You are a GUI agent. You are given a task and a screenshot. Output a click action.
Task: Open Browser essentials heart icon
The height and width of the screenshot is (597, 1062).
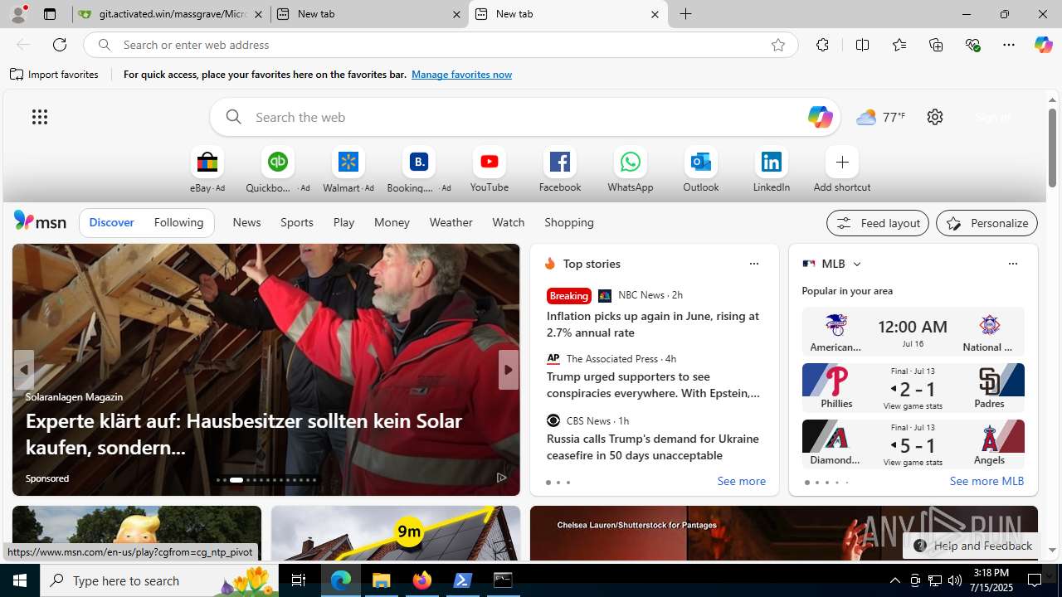point(972,45)
